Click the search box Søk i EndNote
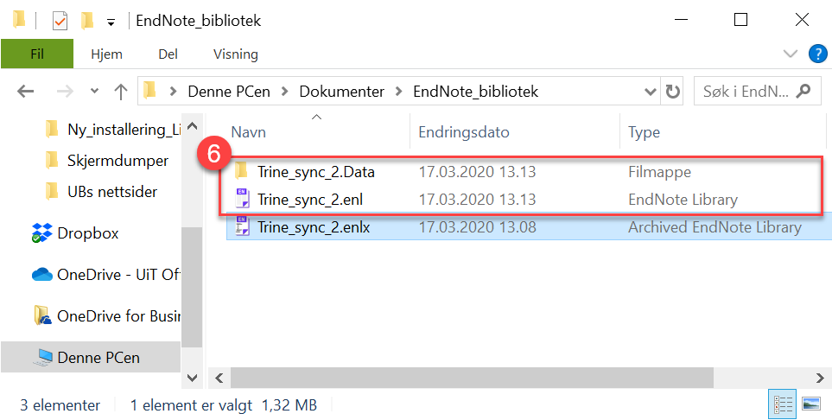The image size is (832, 420). pos(748,91)
